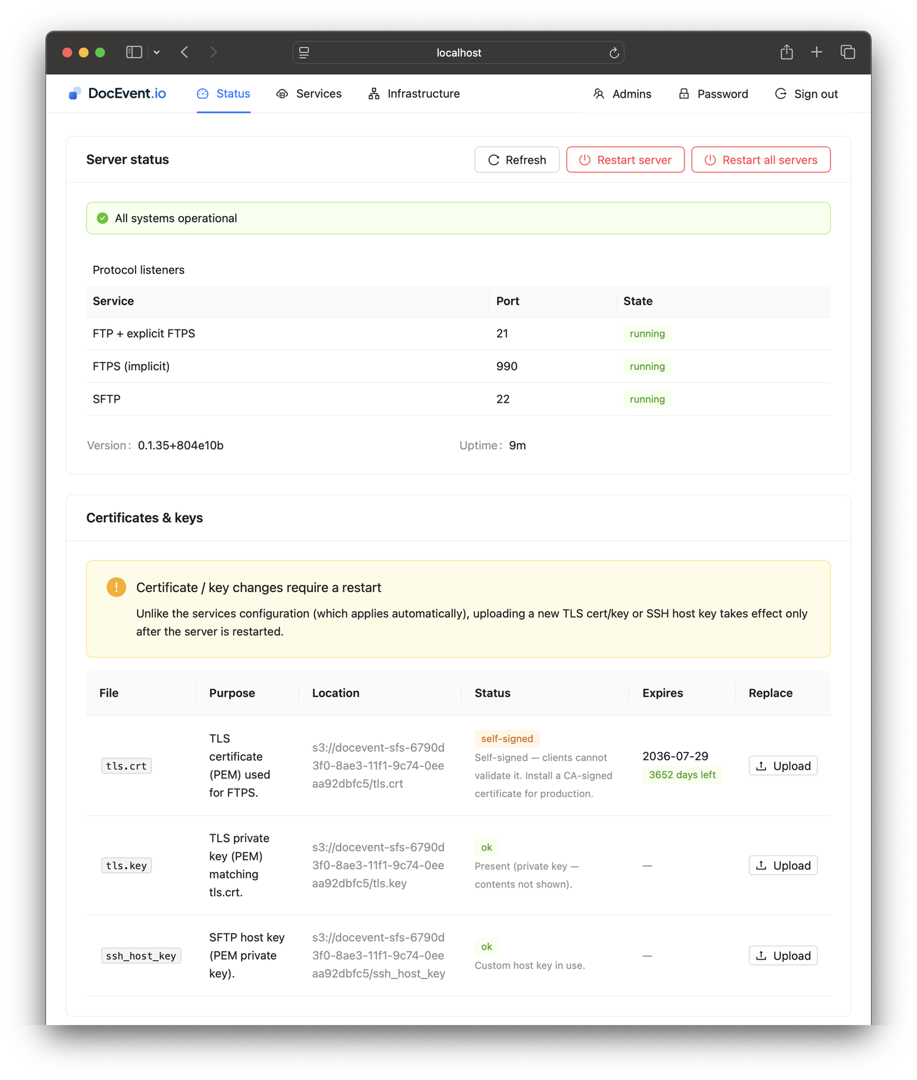Click the Location column header

[x=335, y=693]
